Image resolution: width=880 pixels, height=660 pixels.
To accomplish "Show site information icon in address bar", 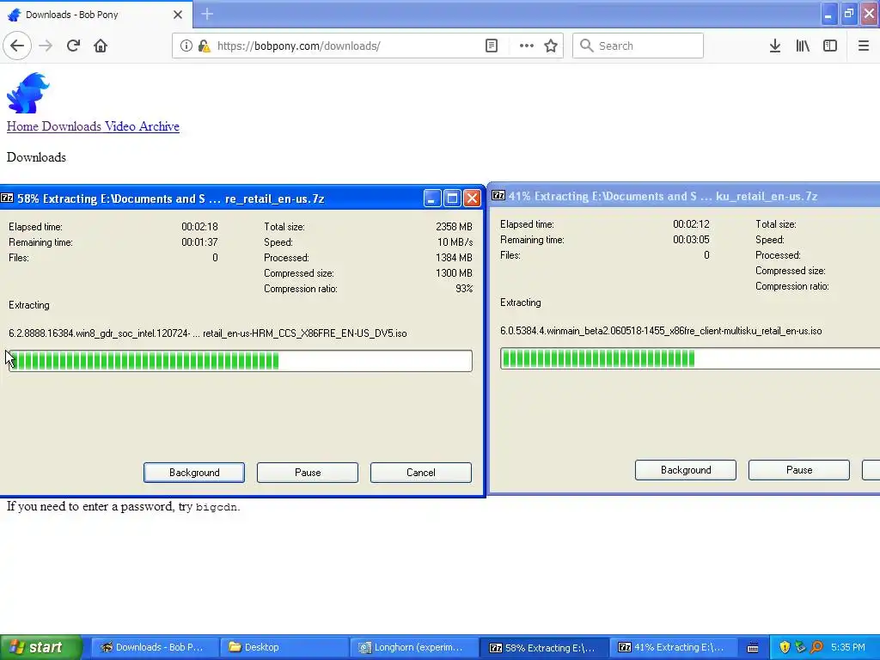I will tap(186, 46).
